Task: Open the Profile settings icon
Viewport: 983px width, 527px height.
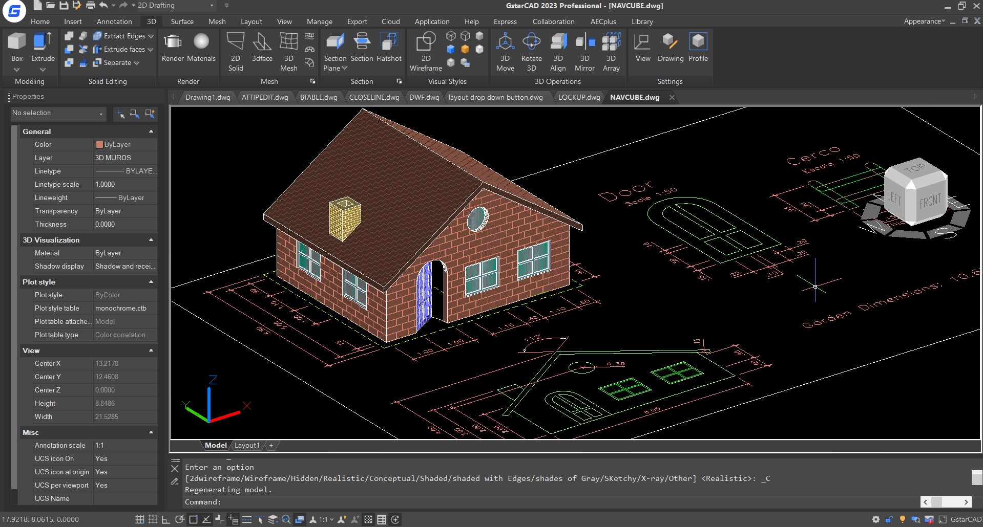Action: [698, 41]
